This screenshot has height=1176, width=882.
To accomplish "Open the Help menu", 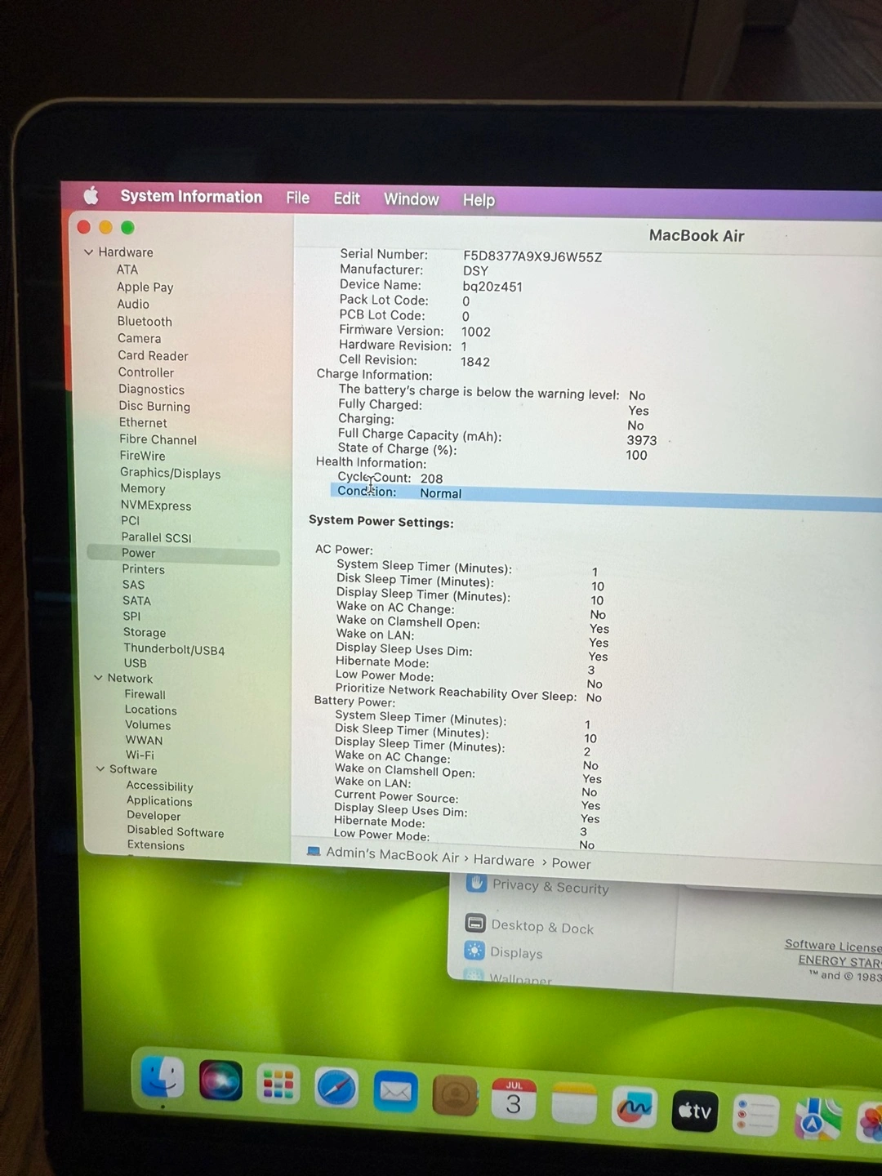I will [479, 200].
